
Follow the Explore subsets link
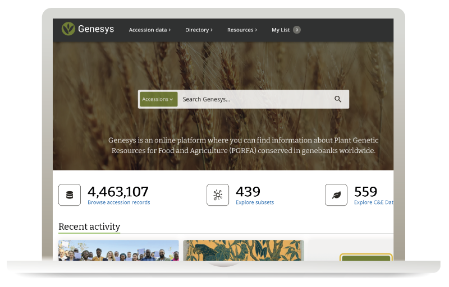(x=255, y=202)
